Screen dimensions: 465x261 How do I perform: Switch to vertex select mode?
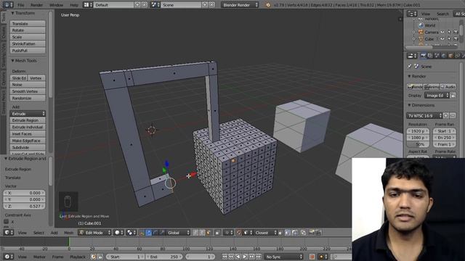[195, 233]
